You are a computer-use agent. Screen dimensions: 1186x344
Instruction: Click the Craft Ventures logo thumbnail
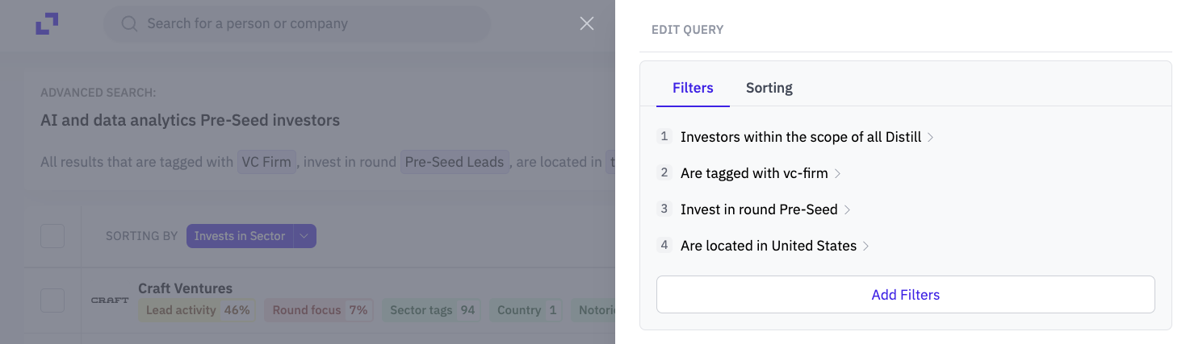(110, 300)
